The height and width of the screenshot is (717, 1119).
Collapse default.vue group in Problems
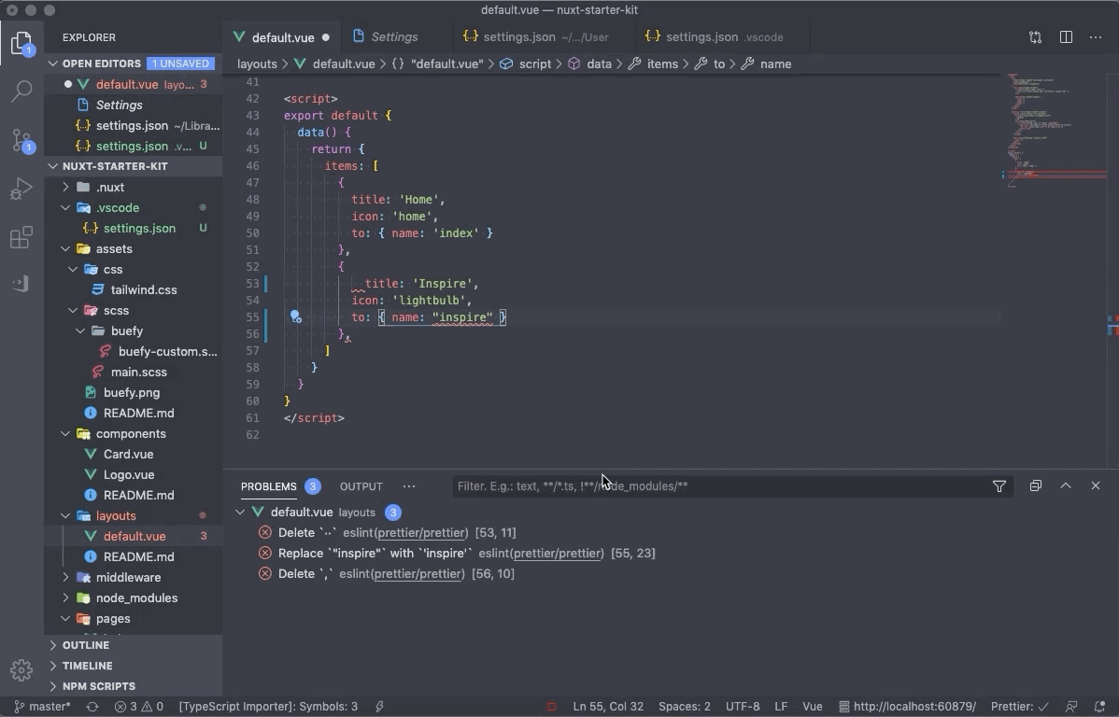[240, 513]
